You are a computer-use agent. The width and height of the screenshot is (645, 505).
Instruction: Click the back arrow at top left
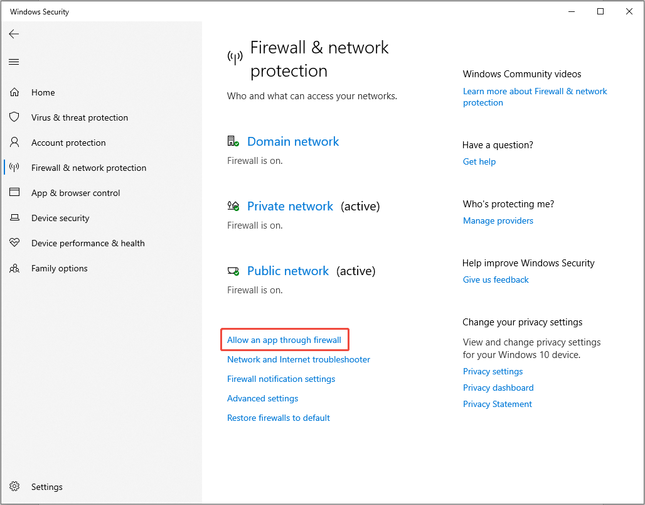click(14, 34)
